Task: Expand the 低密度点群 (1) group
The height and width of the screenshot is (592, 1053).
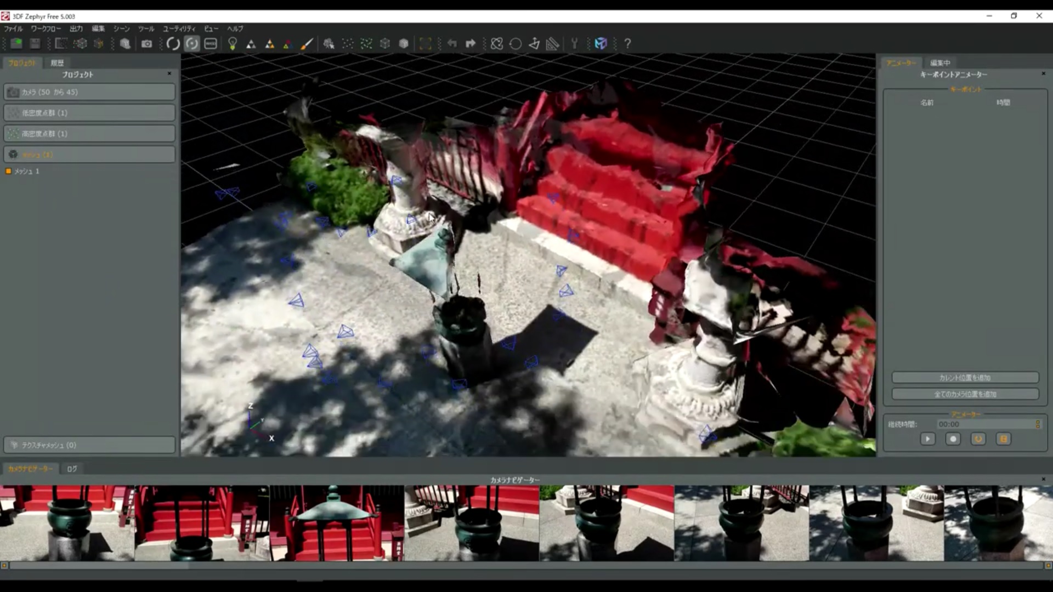Action: point(89,112)
